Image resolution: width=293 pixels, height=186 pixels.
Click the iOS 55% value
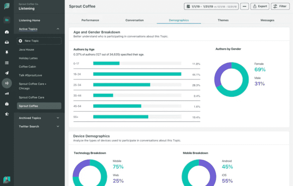point(227,181)
